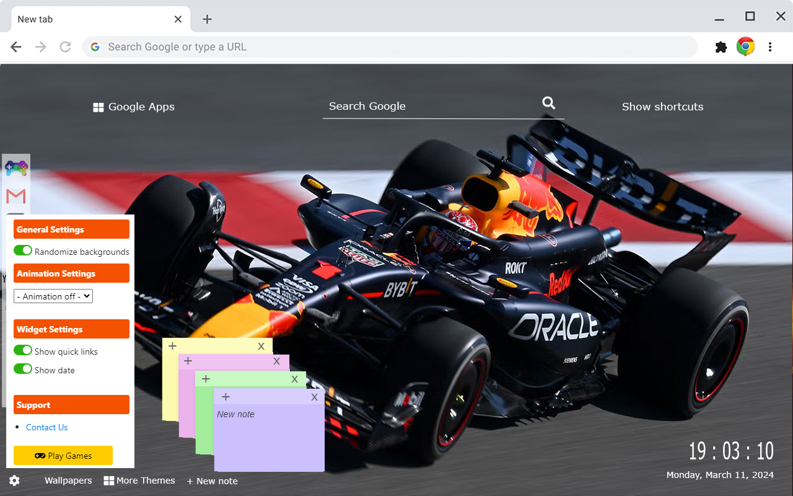The image size is (793, 496).
Task: Open the settings gear icon
Action: coord(14,480)
